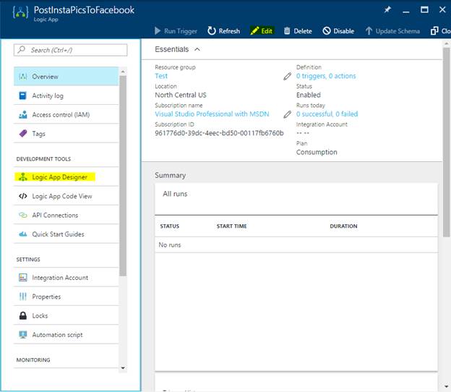The image size is (451, 392).
Task: Open Locks settings item
Action: (66, 315)
